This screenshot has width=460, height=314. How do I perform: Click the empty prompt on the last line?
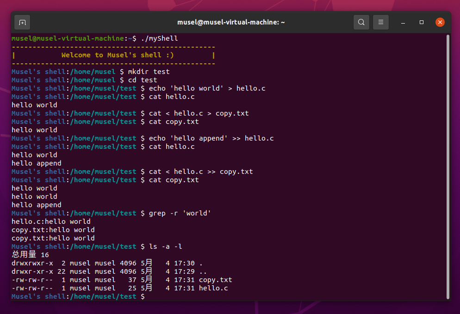click(78, 296)
